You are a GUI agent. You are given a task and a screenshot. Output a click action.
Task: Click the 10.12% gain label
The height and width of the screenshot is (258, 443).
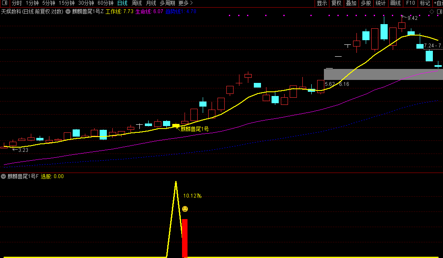click(x=193, y=196)
